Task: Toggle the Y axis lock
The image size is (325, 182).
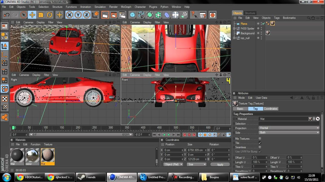Action: (x=78, y=15)
